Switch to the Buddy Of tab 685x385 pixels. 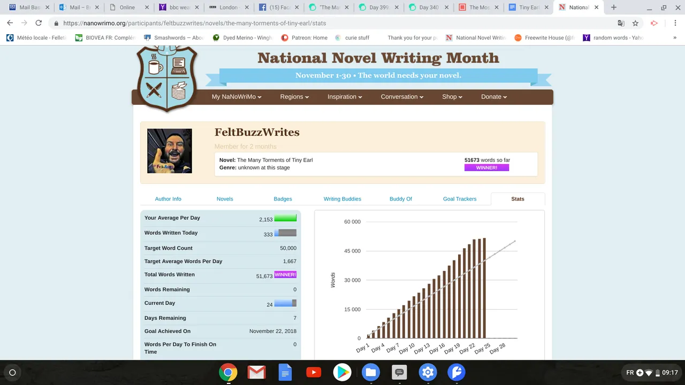point(401,199)
